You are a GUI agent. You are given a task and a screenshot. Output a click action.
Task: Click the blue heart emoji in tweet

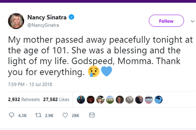106,72
